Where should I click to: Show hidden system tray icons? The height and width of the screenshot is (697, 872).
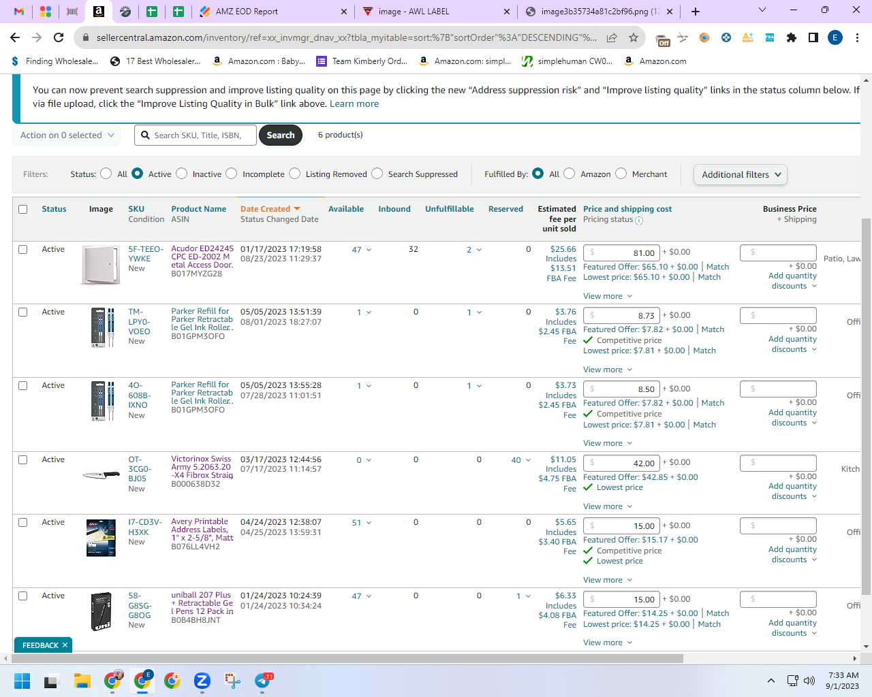click(x=771, y=681)
